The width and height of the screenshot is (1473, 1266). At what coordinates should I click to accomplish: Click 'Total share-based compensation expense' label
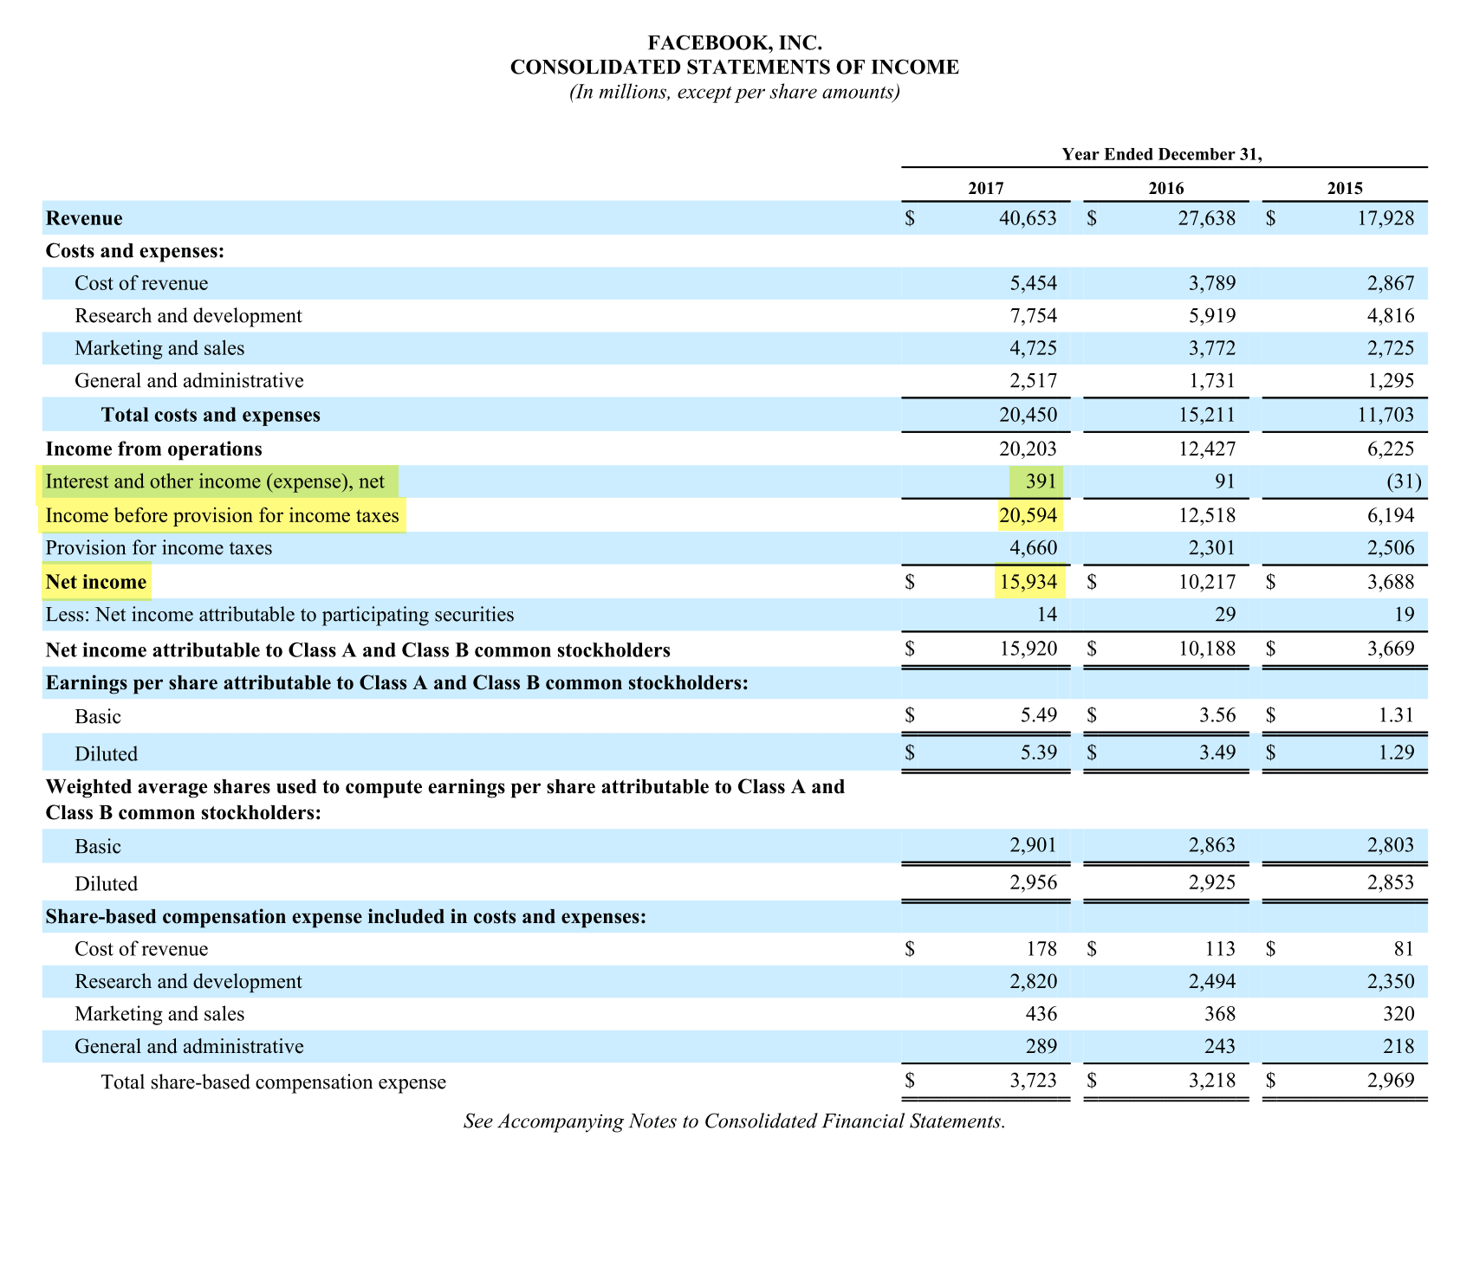(x=274, y=1082)
